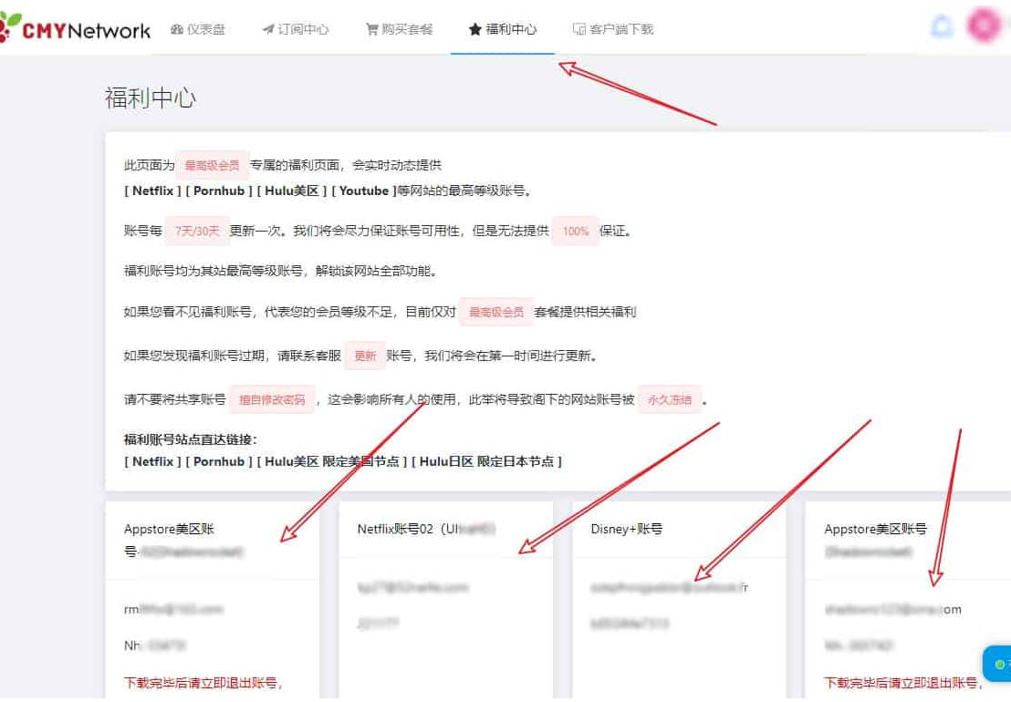Click the 7天/30天 badge
The image size is (1011, 702).
tap(197, 232)
